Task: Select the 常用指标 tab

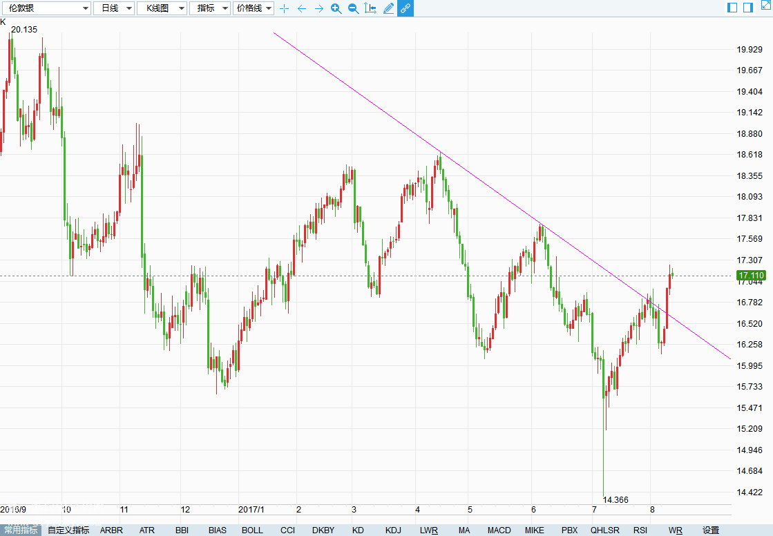Action: click(x=21, y=530)
